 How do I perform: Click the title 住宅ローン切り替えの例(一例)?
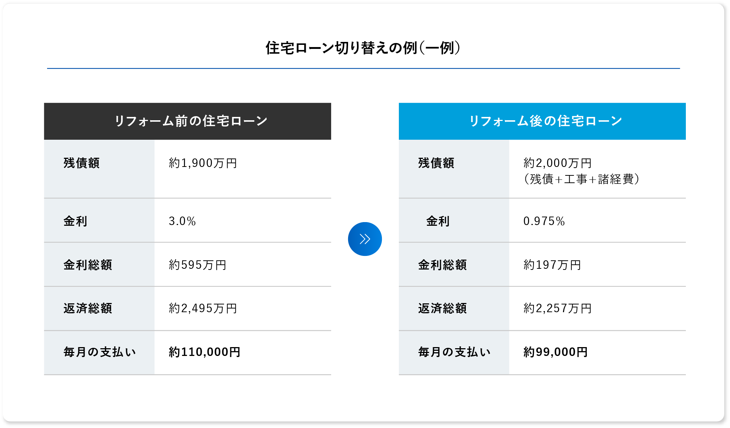pos(363,48)
